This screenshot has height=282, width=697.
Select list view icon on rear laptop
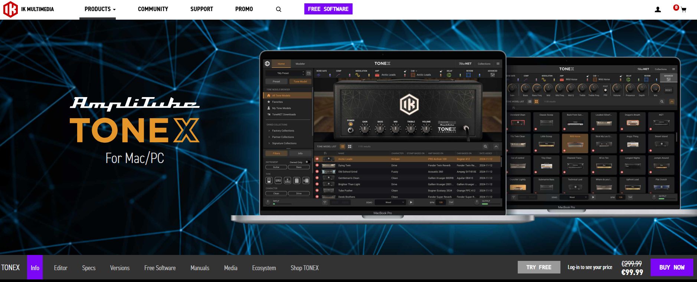tap(530, 102)
